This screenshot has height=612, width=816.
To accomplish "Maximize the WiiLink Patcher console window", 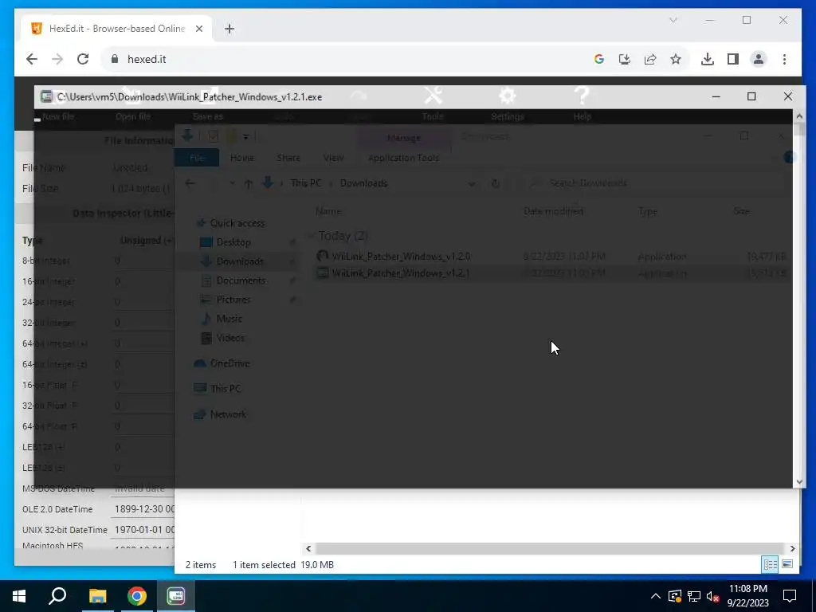I will (751, 96).
